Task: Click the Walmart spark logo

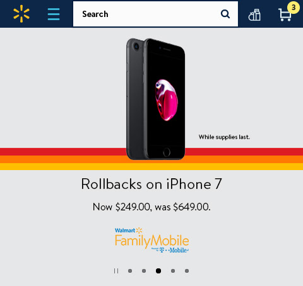Action: [x=21, y=14]
